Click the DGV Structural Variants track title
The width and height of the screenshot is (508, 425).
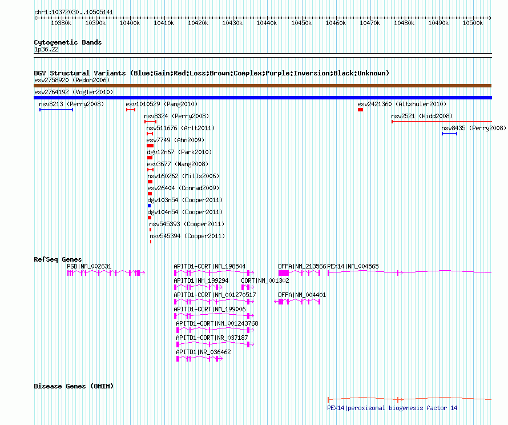coord(212,73)
